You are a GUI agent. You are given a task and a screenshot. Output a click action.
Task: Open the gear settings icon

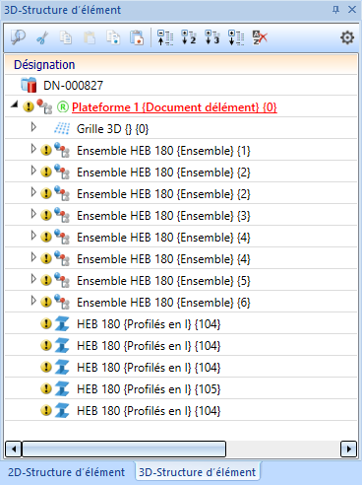pyautogui.click(x=347, y=37)
